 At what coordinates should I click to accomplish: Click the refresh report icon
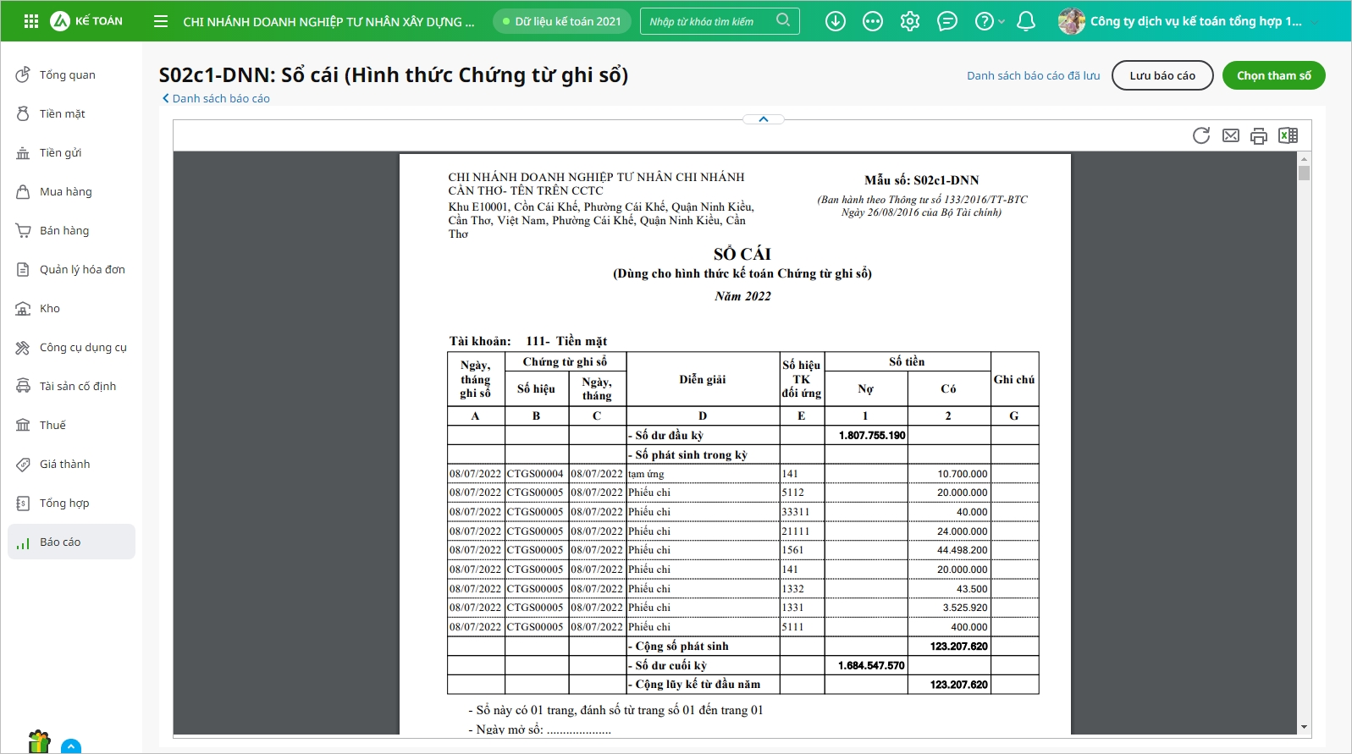click(x=1200, y=135)
